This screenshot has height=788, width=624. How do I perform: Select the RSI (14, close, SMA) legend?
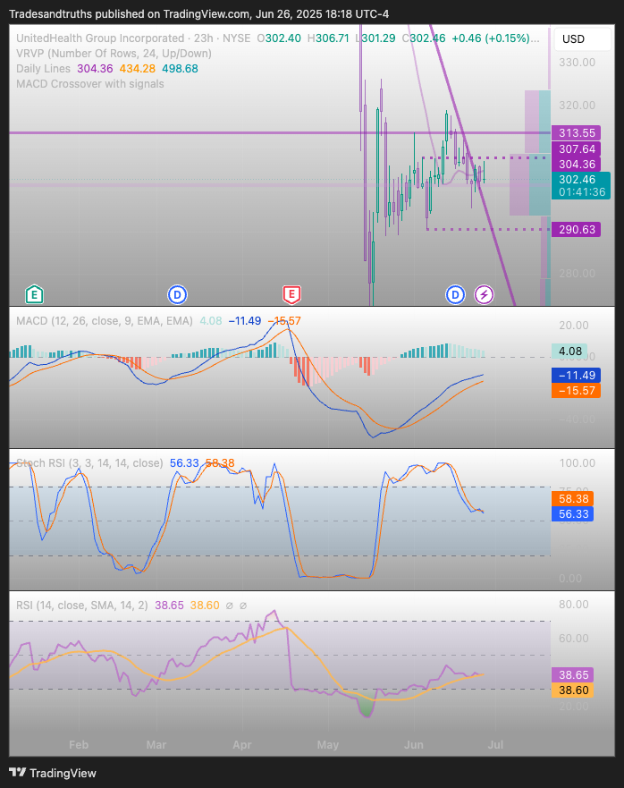(82, 605)
